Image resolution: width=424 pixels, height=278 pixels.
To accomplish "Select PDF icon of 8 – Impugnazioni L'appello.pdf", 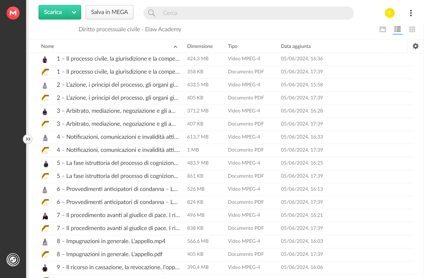I will point(45,255).
